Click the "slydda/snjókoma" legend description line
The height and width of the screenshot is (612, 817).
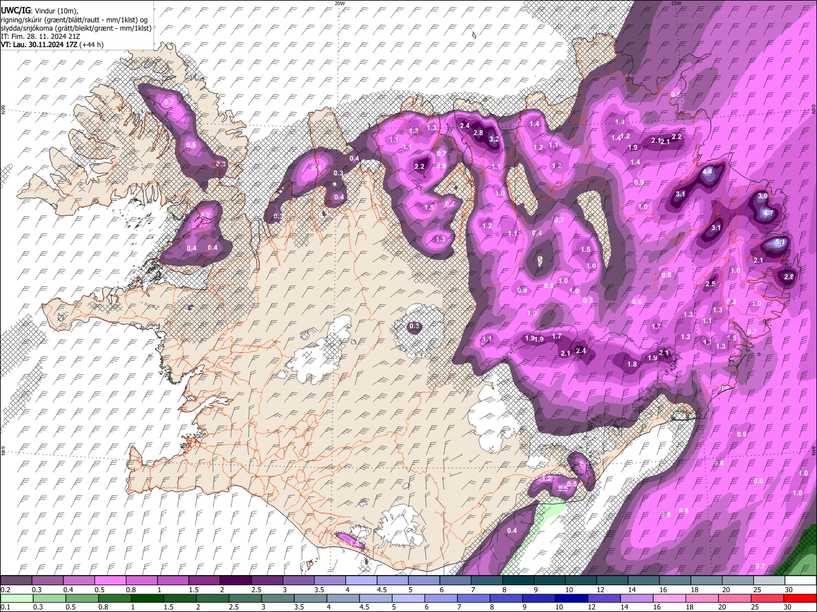[76, 28]
